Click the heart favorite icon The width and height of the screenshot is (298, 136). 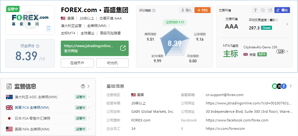click(263, 10)
